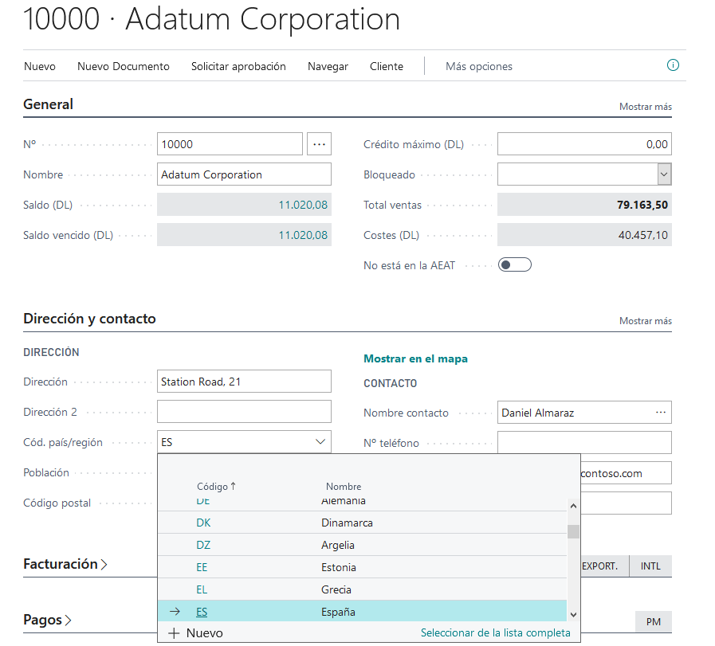Collapse the Cód. país/región dropdown chevron
Image resolution: width=715 pixels, height=646 pixels.
(x=320, y=442)
